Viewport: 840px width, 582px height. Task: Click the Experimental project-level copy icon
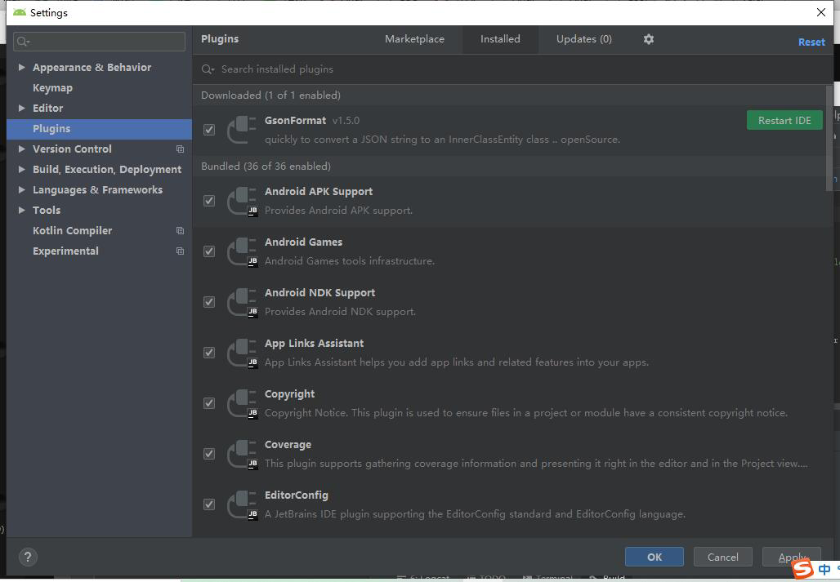pyautogui.click(x=180, y=251)
